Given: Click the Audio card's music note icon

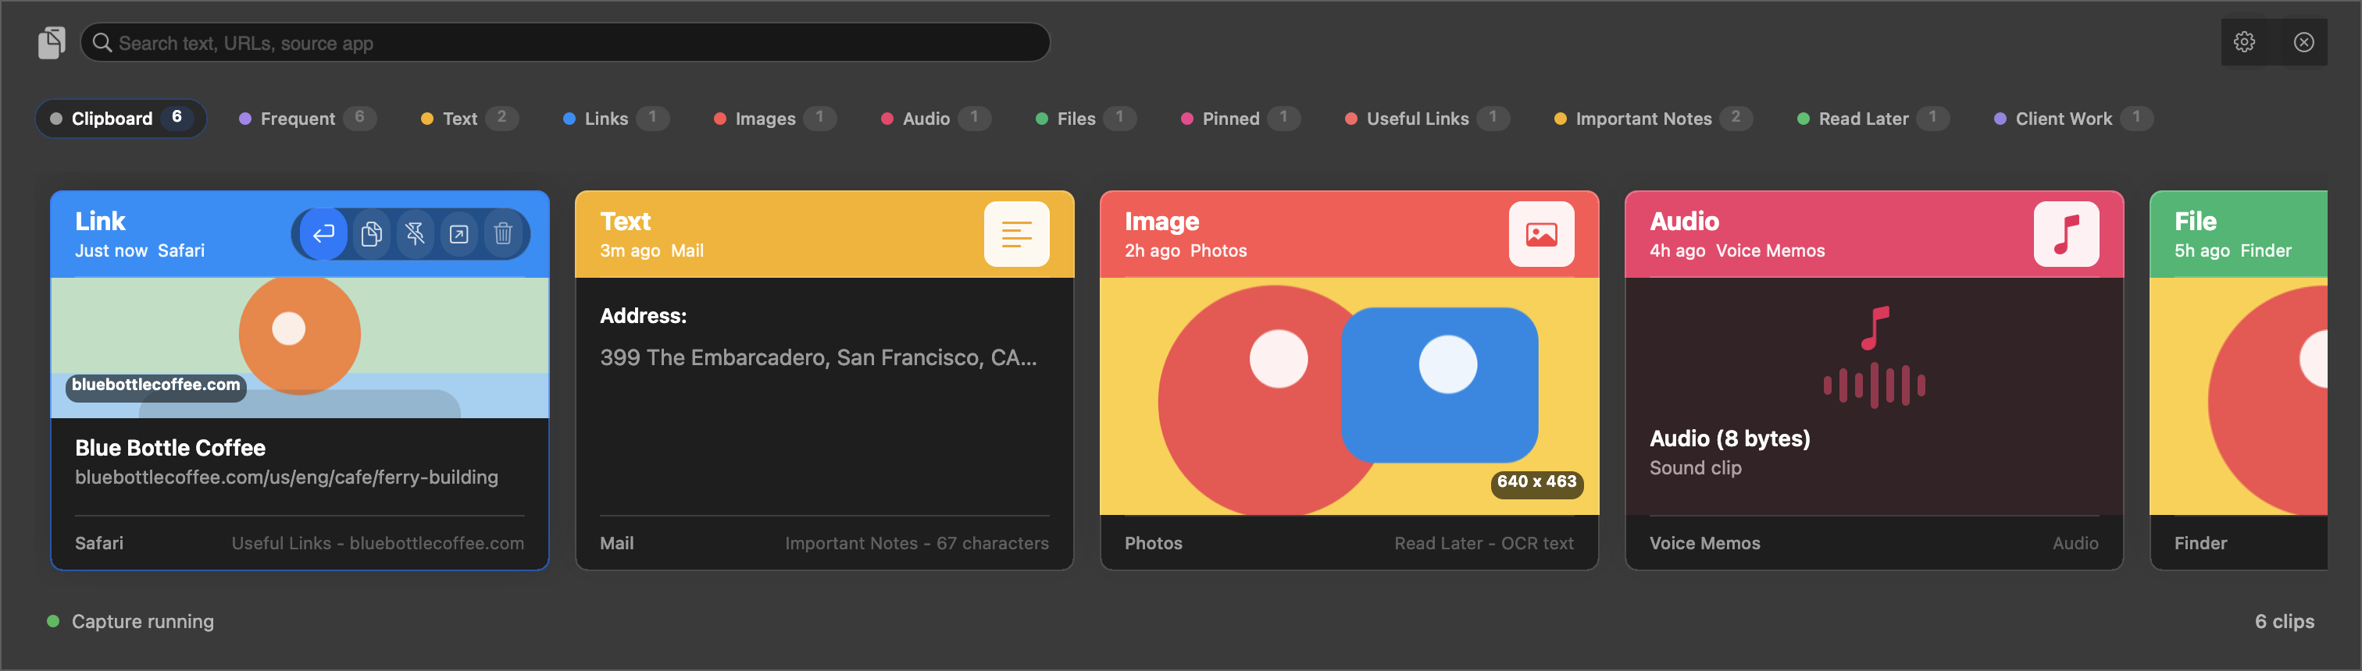Looking at the screenshot, I should (x=2066, y=234).
